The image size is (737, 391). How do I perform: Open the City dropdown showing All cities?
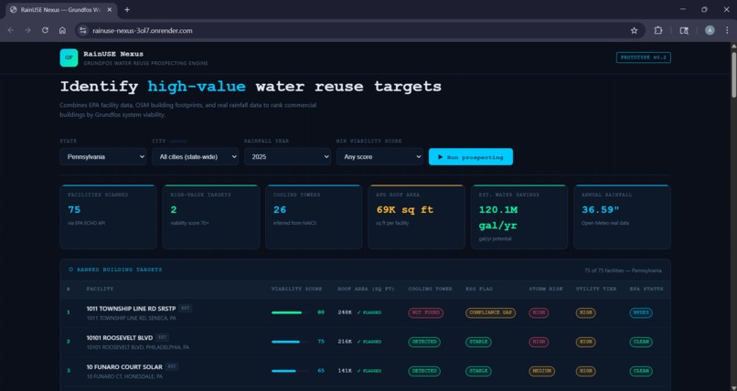[x=195, y=157]
